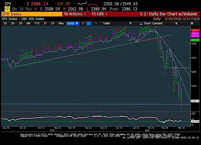Set range to 1Y
This screenshot has width=201, height=145.
pos(45,23)
